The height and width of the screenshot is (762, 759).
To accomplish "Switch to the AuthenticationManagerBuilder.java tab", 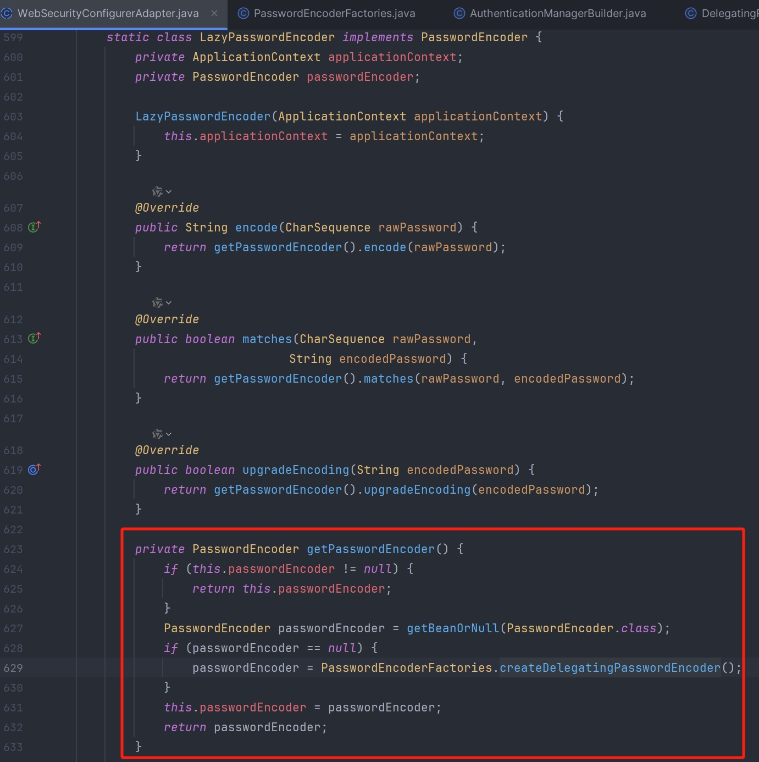I will 557,13.
